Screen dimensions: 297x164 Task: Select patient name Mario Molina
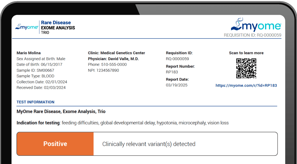(29, 53)
